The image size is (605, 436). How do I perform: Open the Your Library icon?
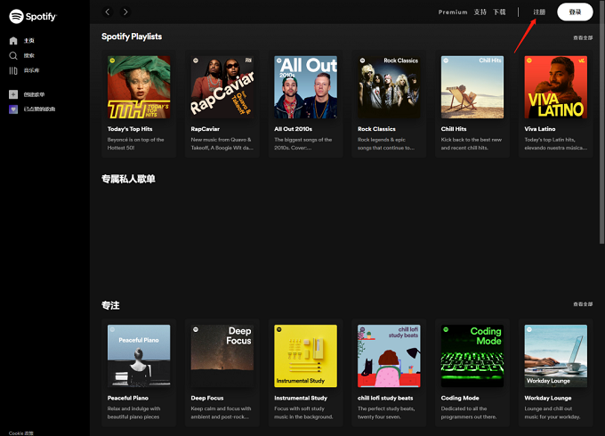point(13,70)
